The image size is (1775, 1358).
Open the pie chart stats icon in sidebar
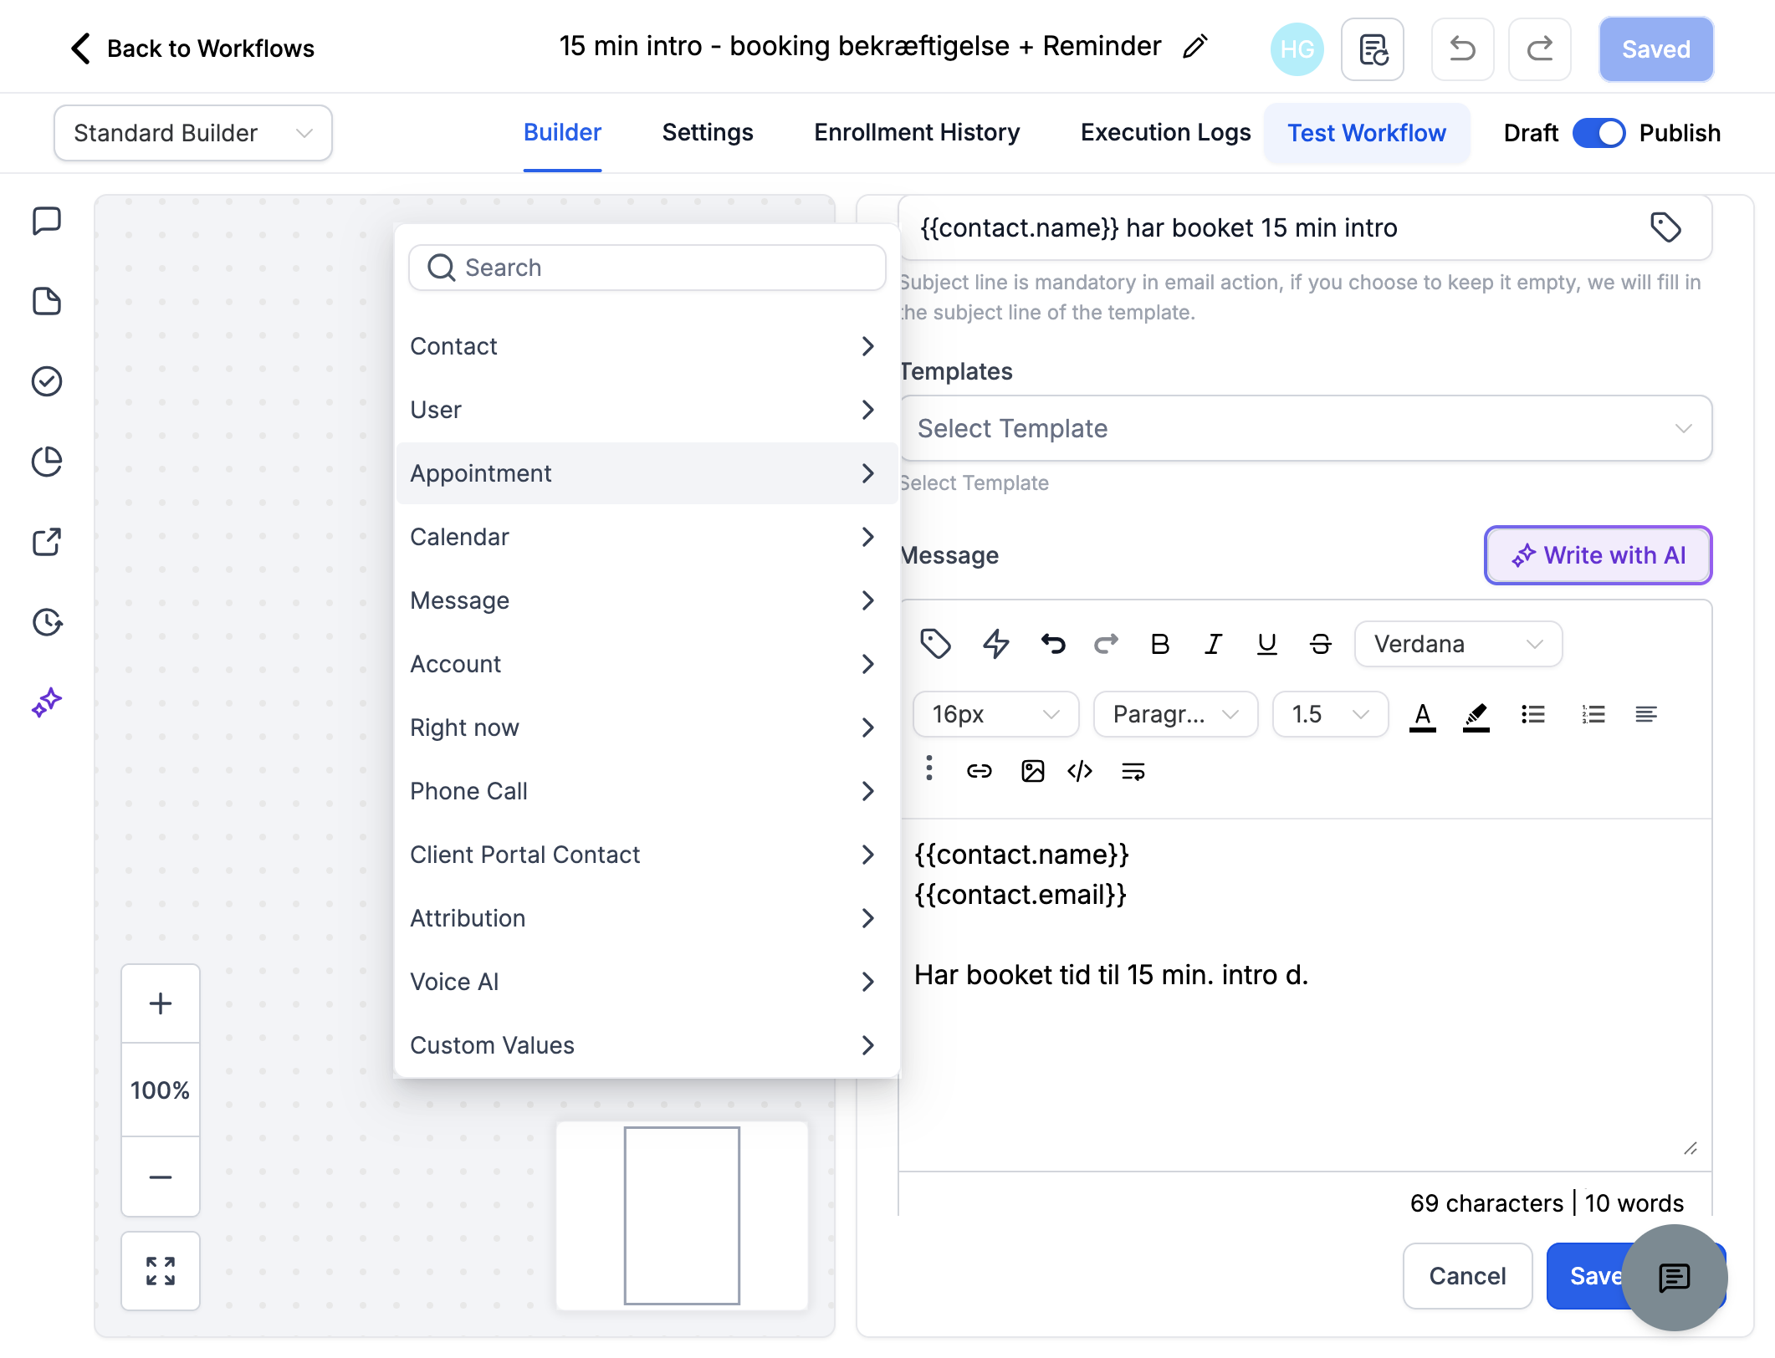pyautogui.click(x=47, y=462)
